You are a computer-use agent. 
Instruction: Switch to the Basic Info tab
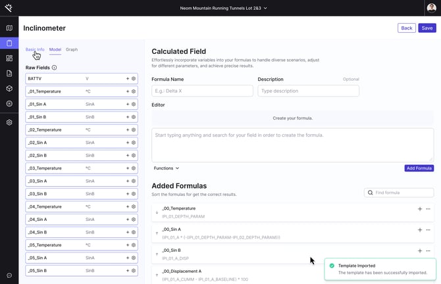35,49
